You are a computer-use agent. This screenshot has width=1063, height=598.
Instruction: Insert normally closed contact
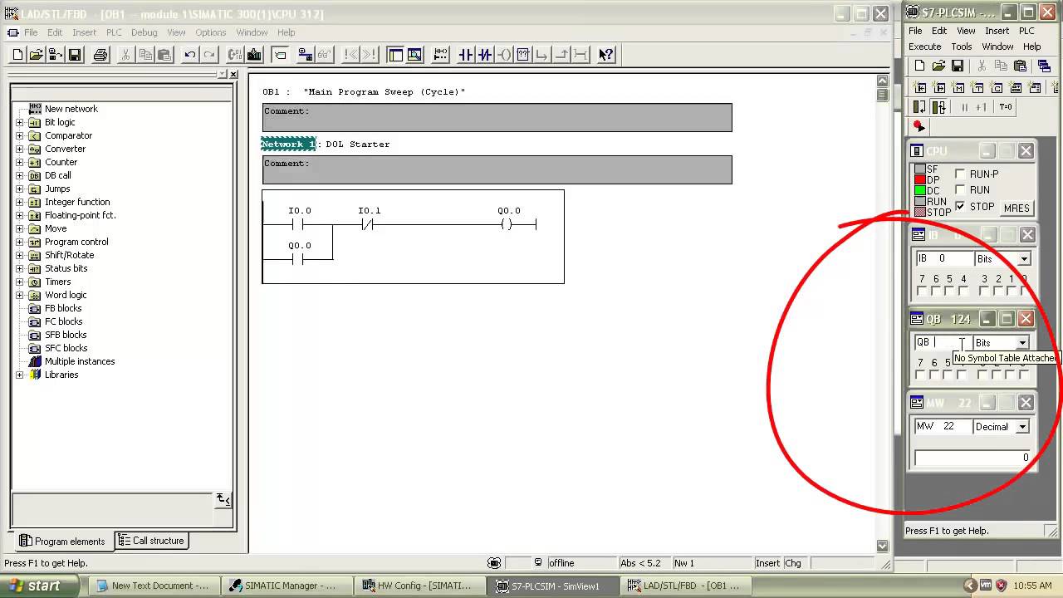click(x=485, y=55)
